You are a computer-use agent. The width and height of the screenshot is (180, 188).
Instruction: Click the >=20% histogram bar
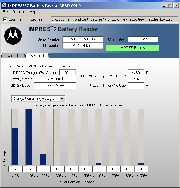click(x=43, y=137)
